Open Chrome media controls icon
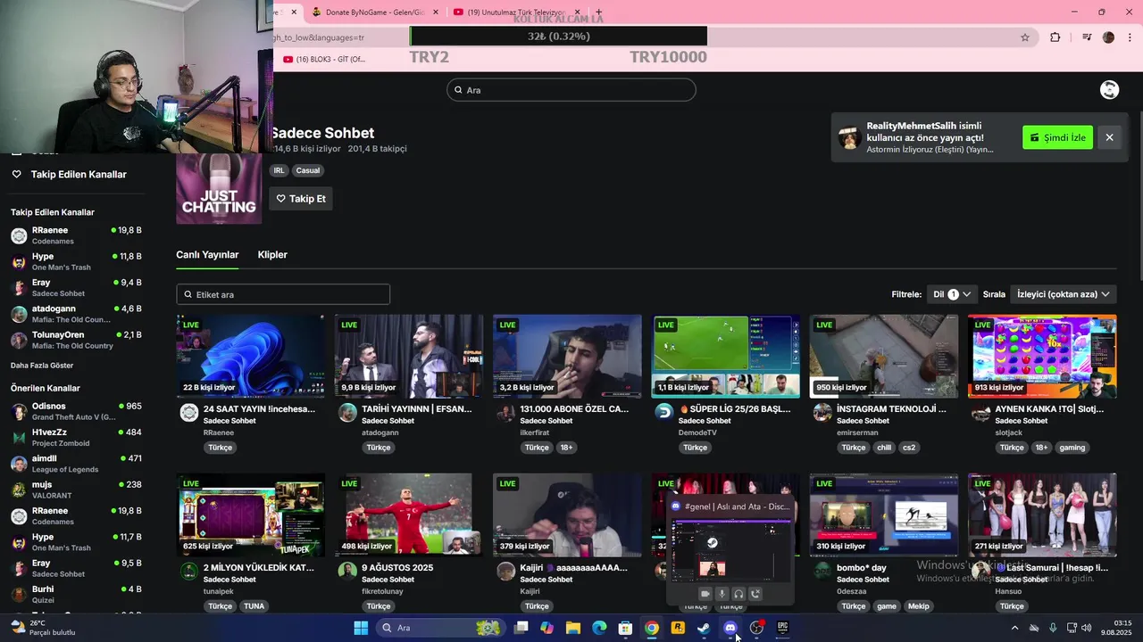The image size is (1143, 642). (x=1086, y=37)
